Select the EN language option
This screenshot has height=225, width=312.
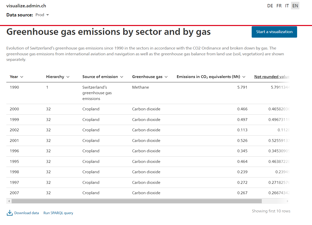[295, 6]
